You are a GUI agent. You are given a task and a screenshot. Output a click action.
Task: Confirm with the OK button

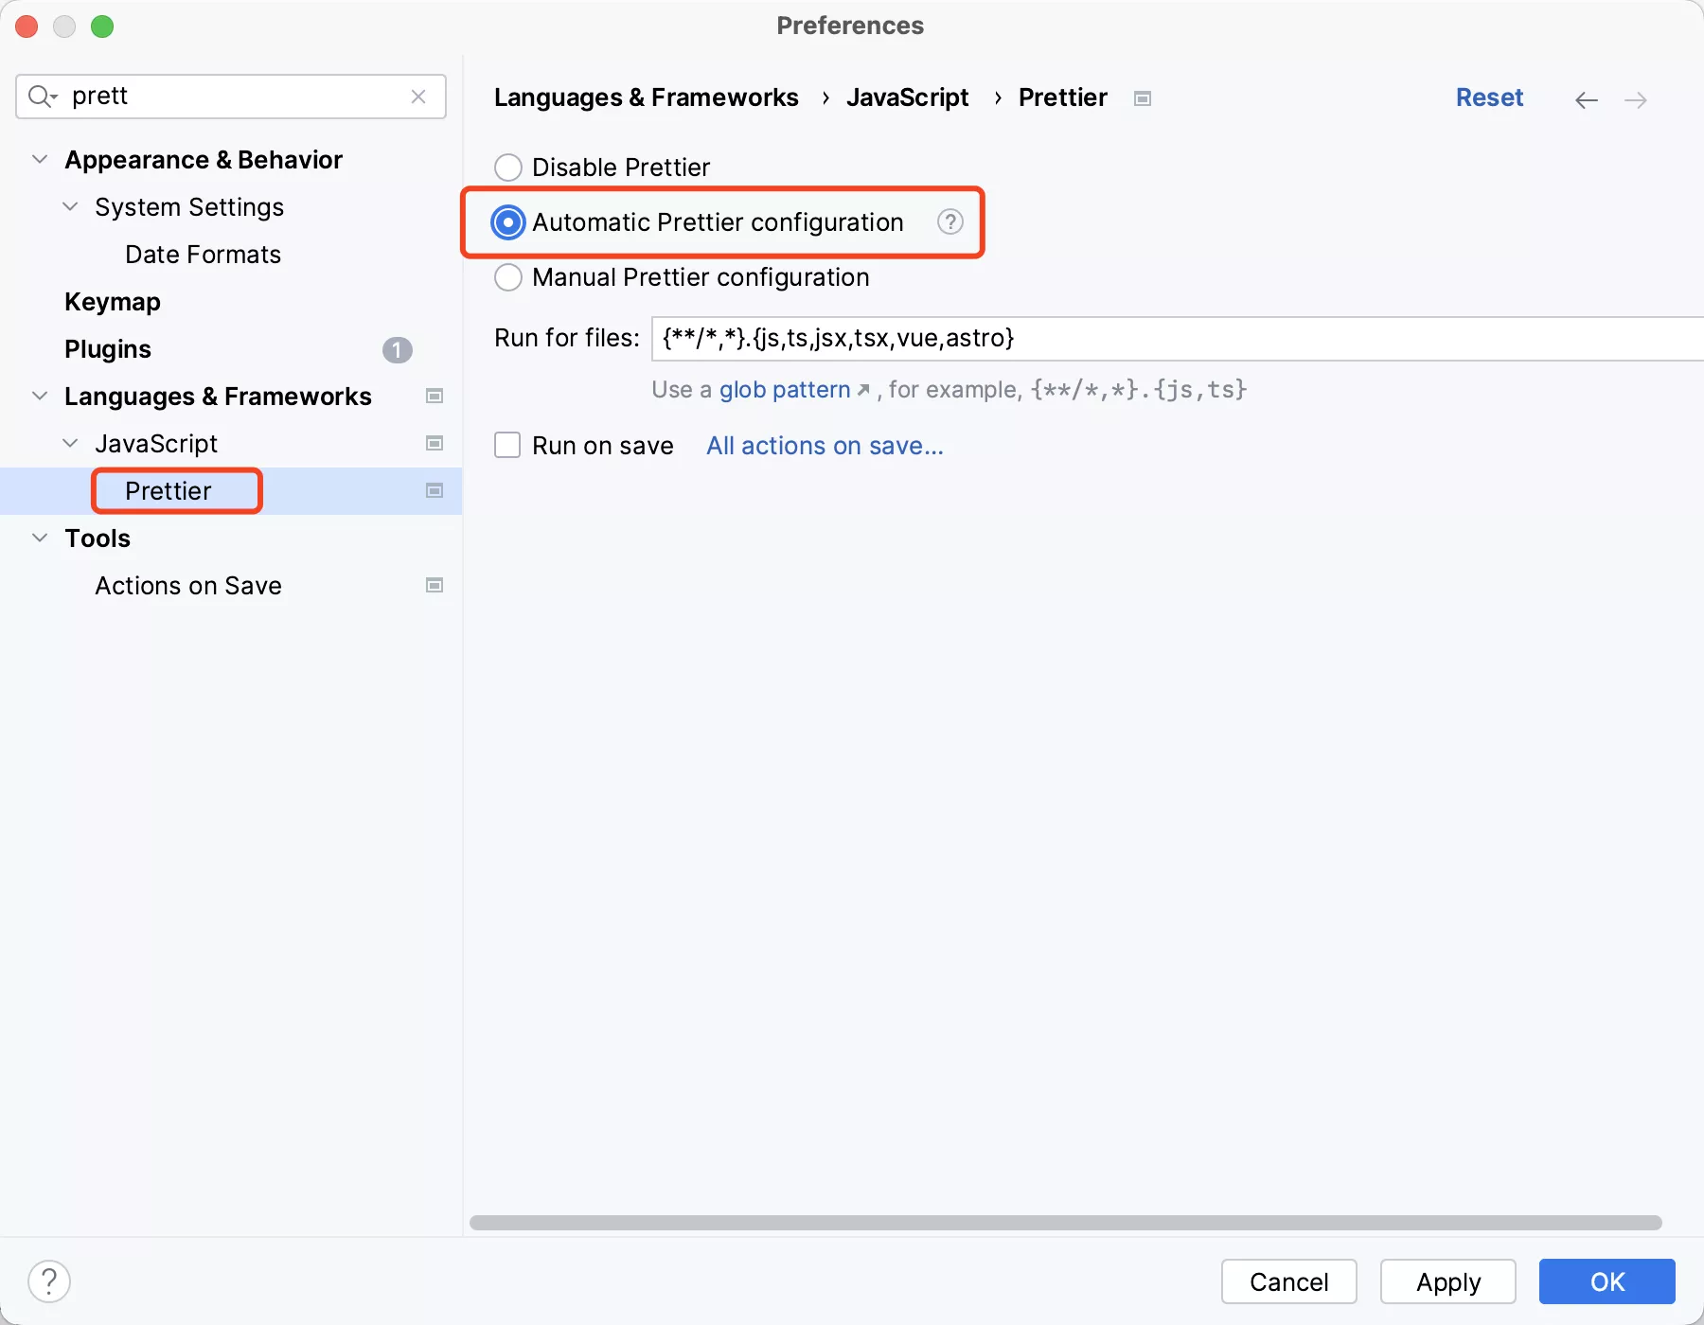coord(1607,1281)
